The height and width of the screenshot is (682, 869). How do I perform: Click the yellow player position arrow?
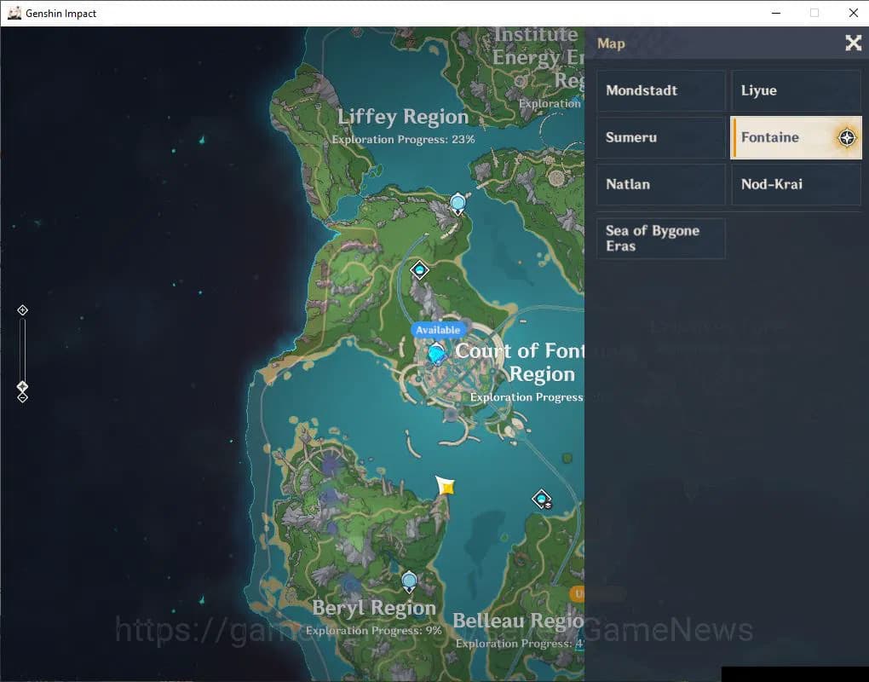tap(445, 485)
